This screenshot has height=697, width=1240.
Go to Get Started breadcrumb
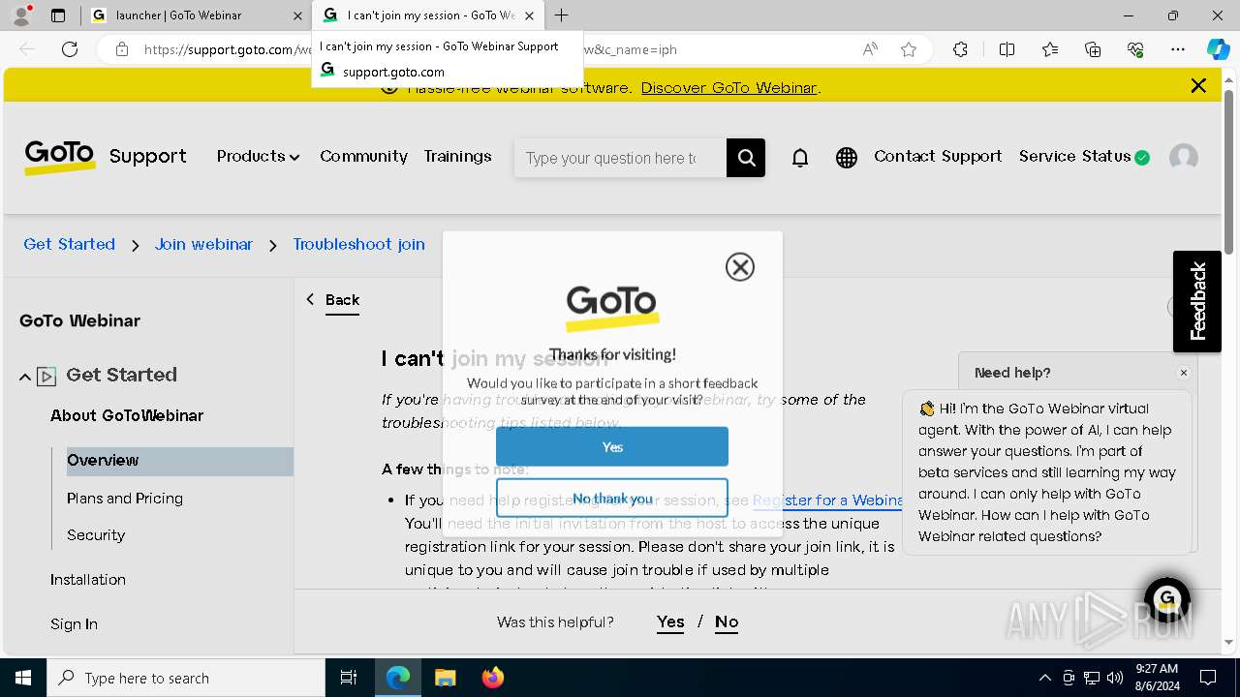pos(69,244)
